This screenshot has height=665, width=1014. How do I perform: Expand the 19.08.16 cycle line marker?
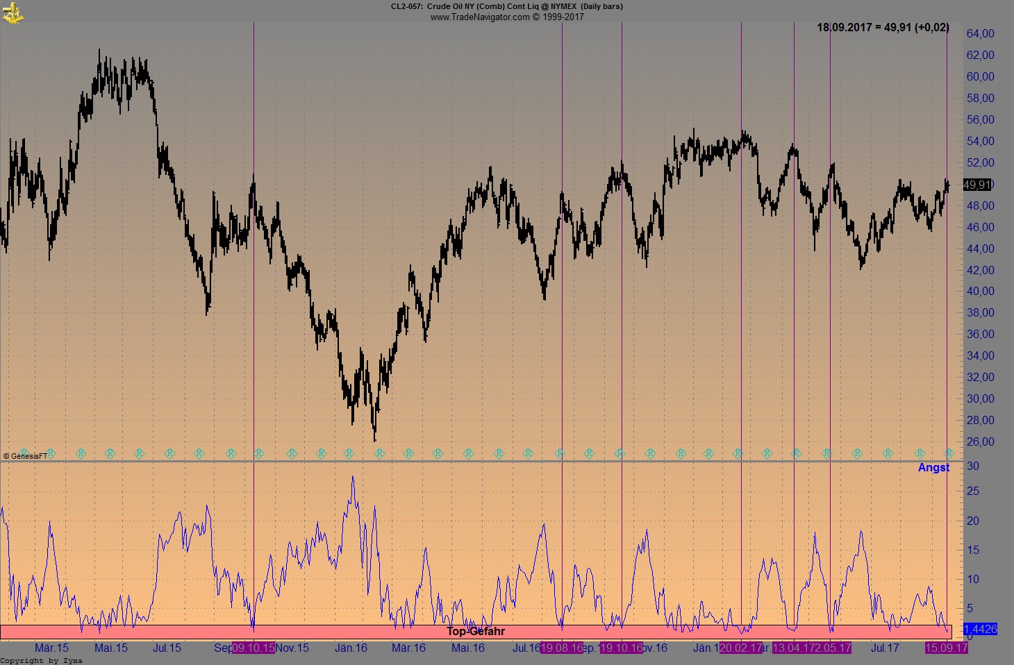click(x=561, y=648)
